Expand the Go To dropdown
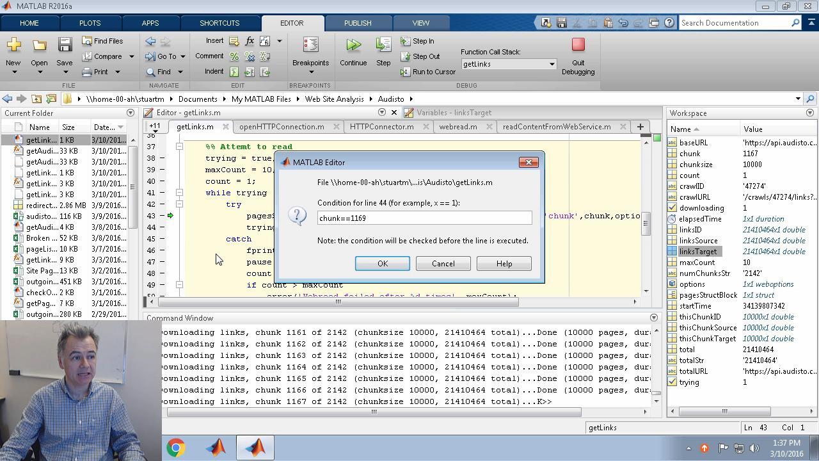 pyautogui.click(x=182, y=56)
